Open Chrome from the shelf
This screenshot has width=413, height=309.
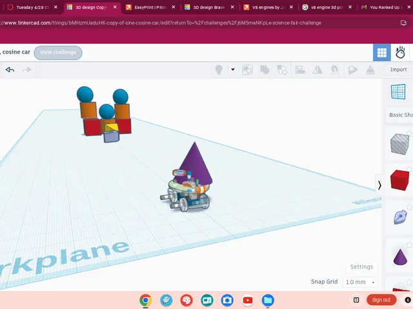point(146,300)
